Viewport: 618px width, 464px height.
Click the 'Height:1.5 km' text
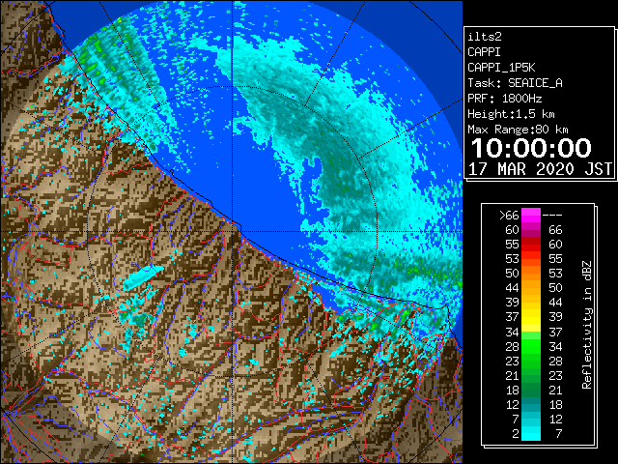coord(511,114)
